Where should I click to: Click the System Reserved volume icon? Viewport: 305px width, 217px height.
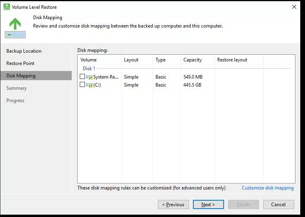pos(89,77)
